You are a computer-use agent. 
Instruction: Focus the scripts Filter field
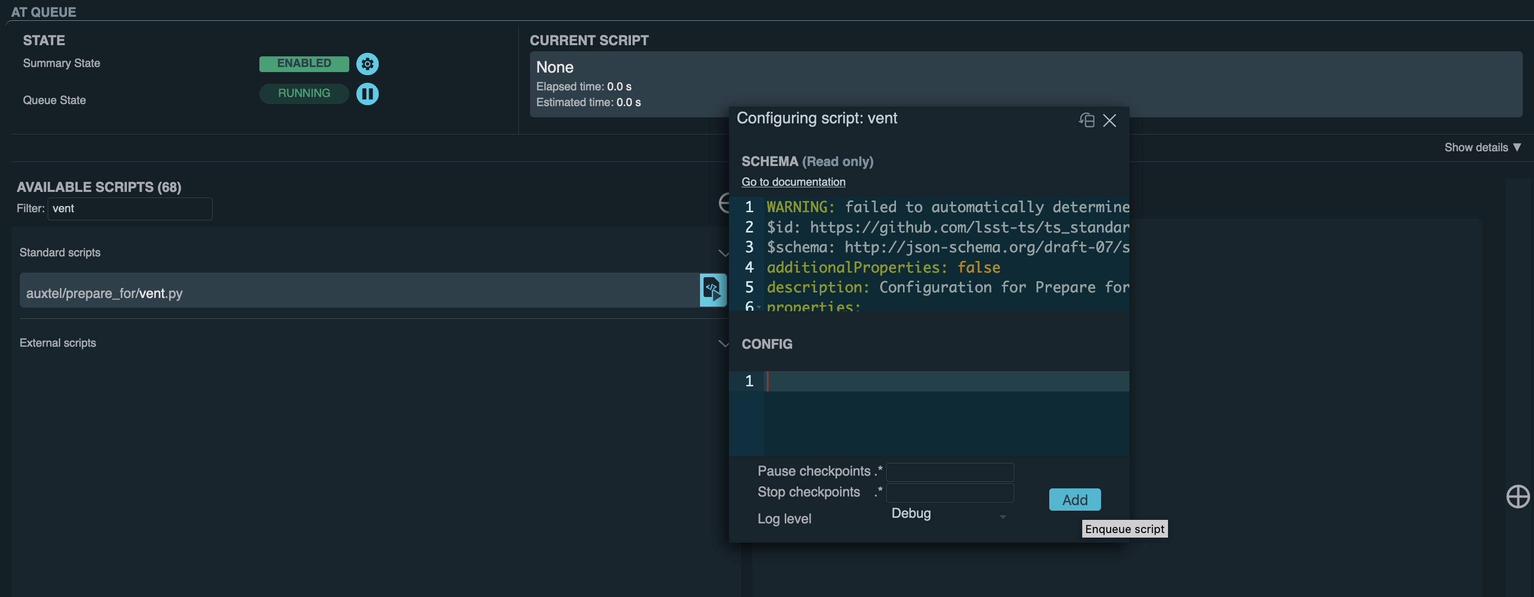click(130, 209)
